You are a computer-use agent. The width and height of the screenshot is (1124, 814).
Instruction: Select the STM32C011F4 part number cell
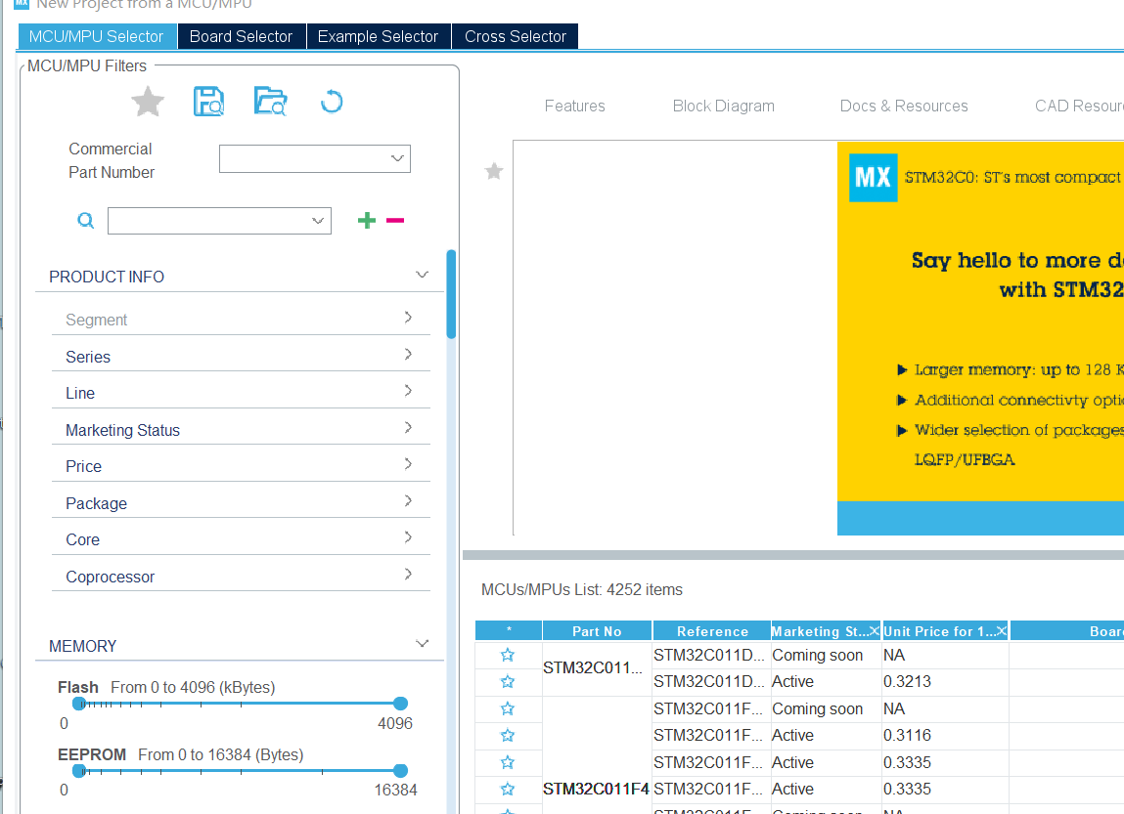[x=597, y=789]
